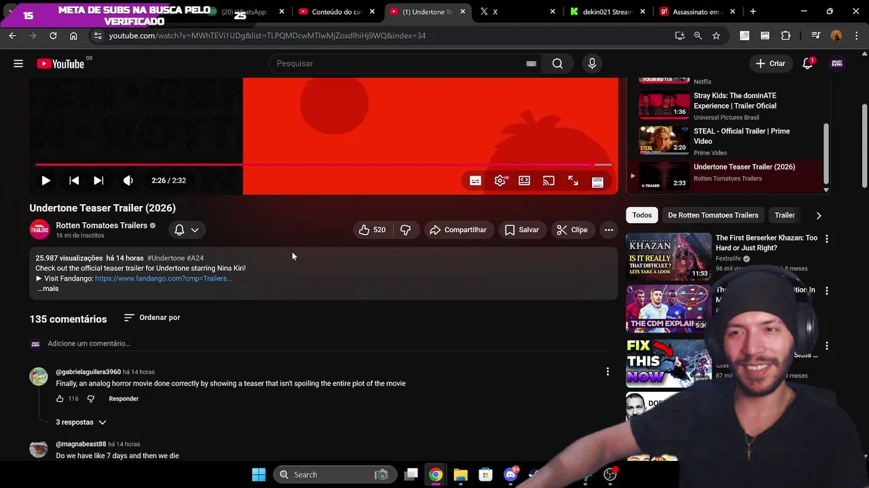This screenshot has height=488, width=869.
Task: Save the video with Salvar
Action: (x=521, y=230)
